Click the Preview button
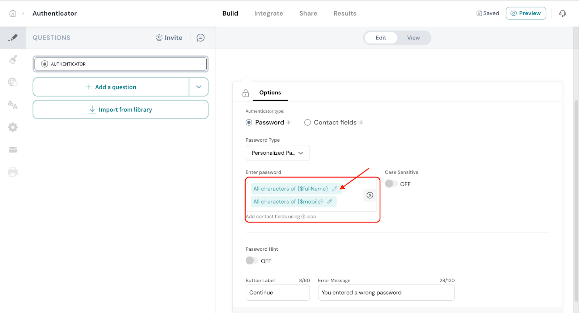The height and width of the screenshot is (313, 579). pos(525,13)
